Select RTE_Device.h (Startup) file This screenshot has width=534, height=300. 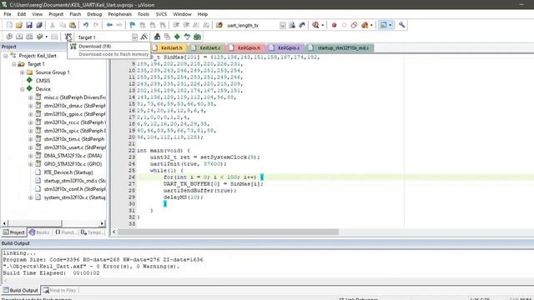pos(68,172)
